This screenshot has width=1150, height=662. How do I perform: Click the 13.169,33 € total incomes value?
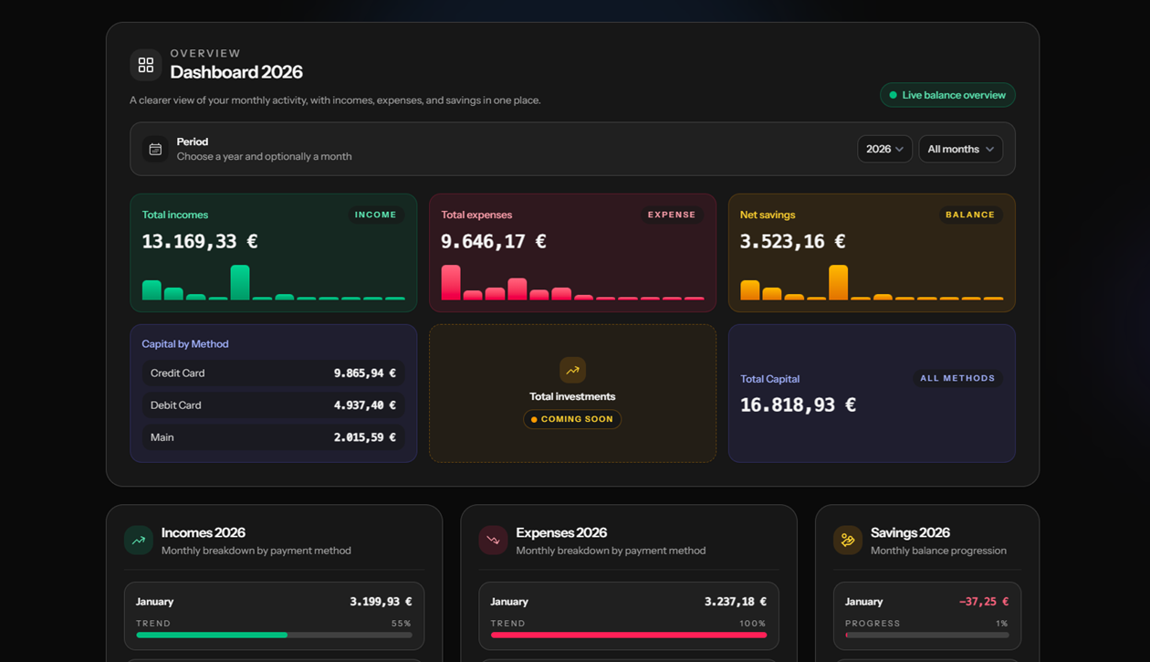click(x=200, y=242)
